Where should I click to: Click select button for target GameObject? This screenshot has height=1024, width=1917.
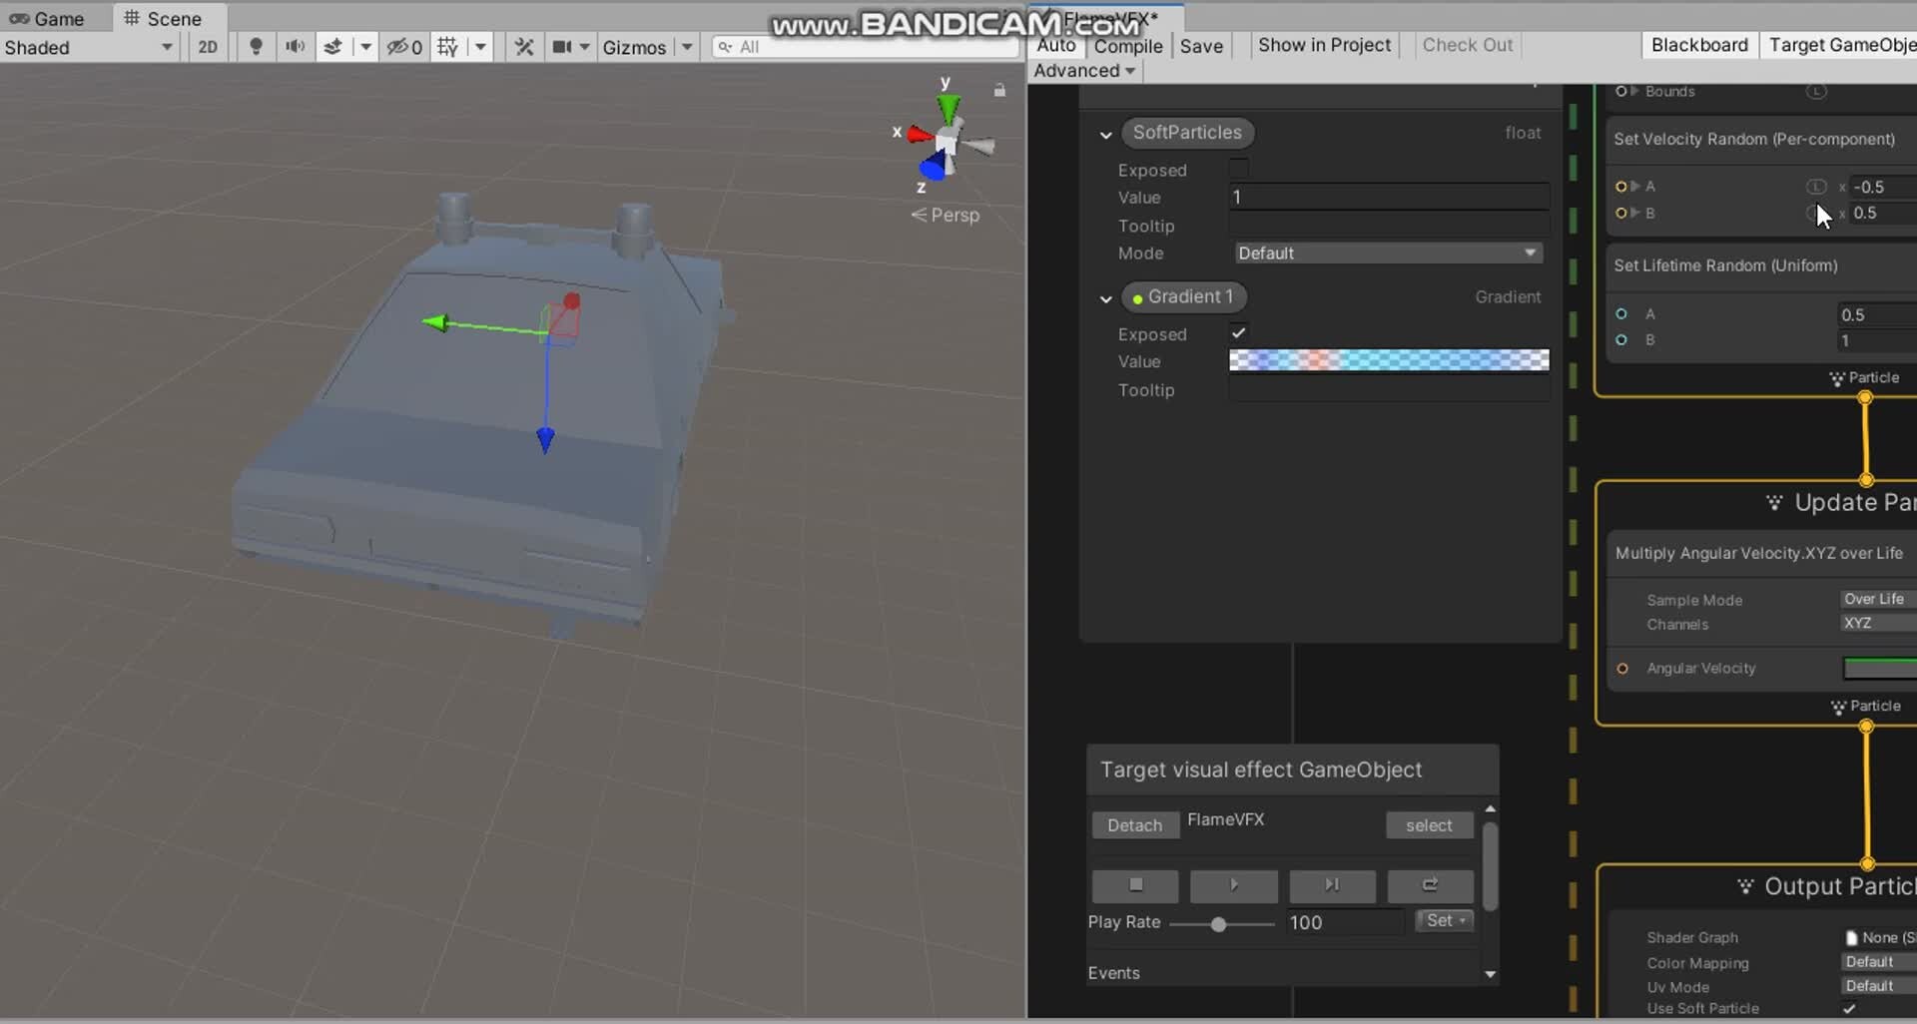(1429, 825)
